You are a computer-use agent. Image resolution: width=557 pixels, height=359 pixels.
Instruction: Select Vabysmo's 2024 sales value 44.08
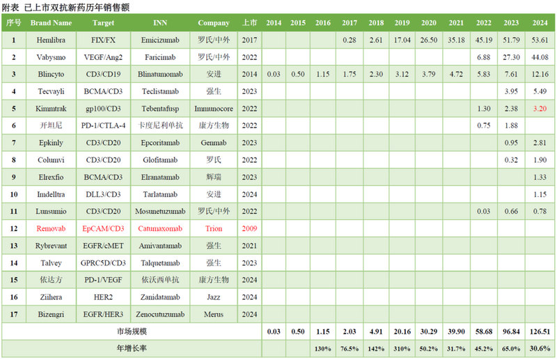(540, 57)
